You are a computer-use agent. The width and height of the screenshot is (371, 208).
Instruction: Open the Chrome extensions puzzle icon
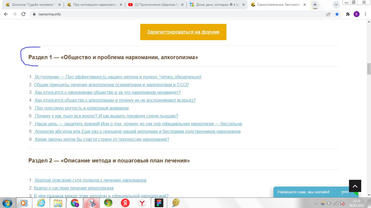click(x=348, y=14)
